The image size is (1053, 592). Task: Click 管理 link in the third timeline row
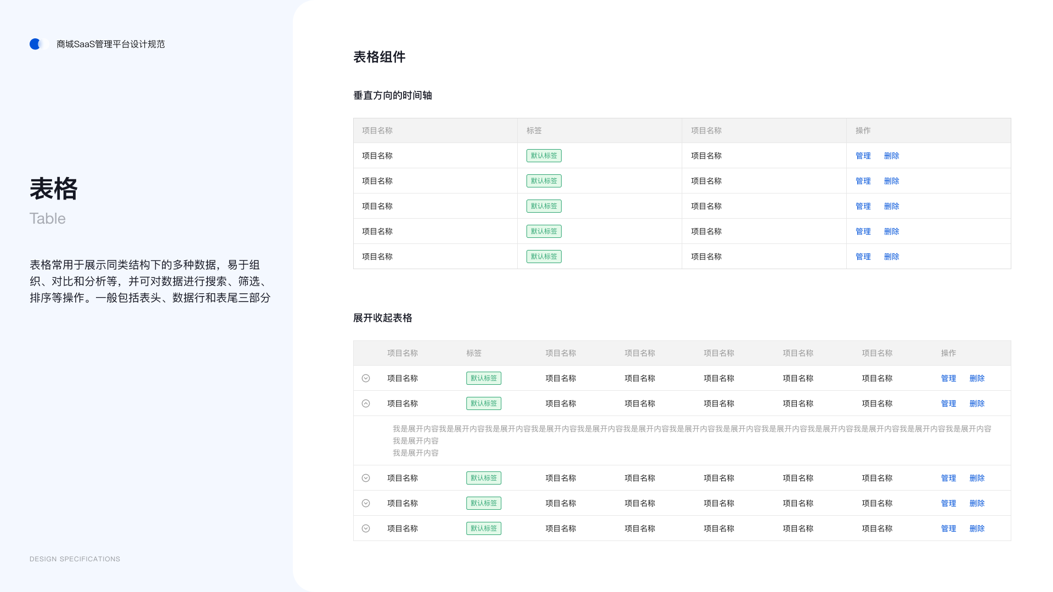[863, 206]
